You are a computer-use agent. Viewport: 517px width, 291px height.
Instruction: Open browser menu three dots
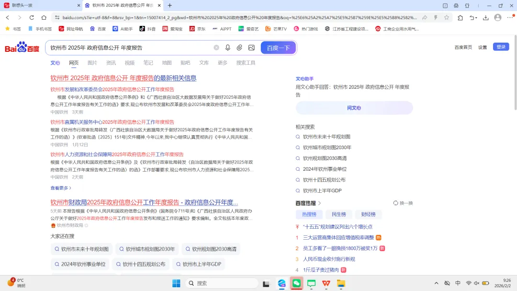pyautogui.click(x=510, y=18)
